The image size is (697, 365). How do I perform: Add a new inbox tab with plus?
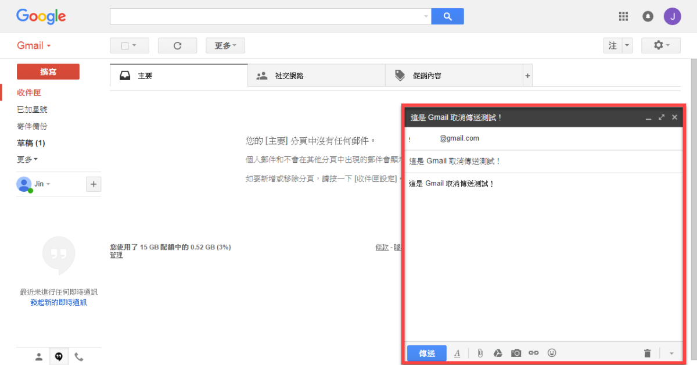tap(527, 76)
